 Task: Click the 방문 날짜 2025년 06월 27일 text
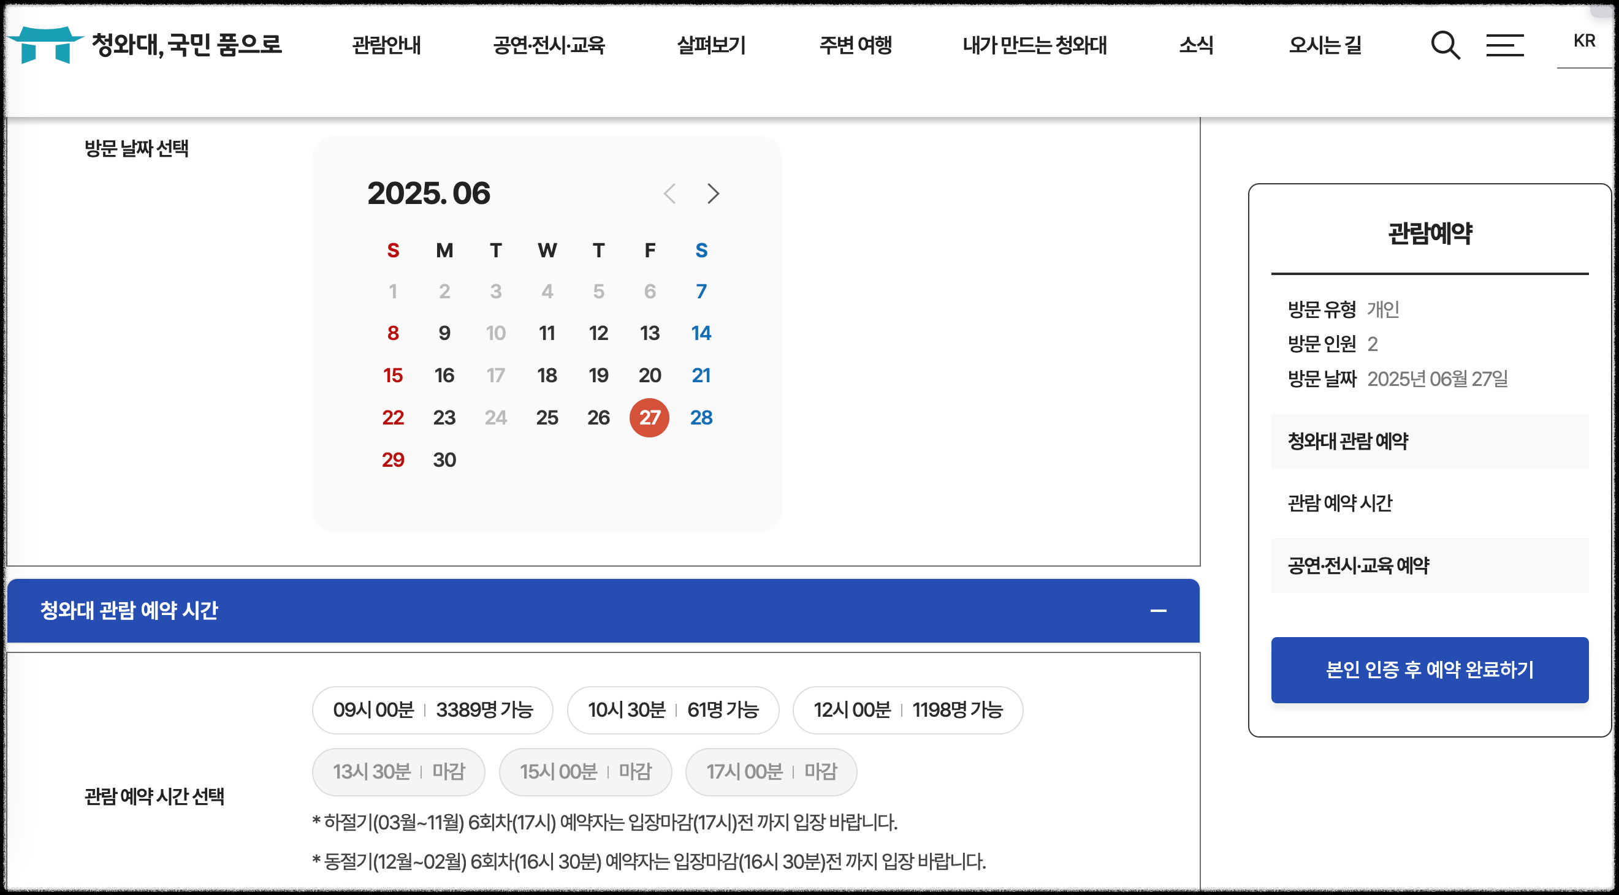coord(1397,379)
